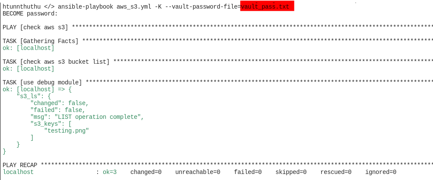This screenshot has width=433, height=180.
Task: Click the ok=3 recap value
Action: pos(110,172)
